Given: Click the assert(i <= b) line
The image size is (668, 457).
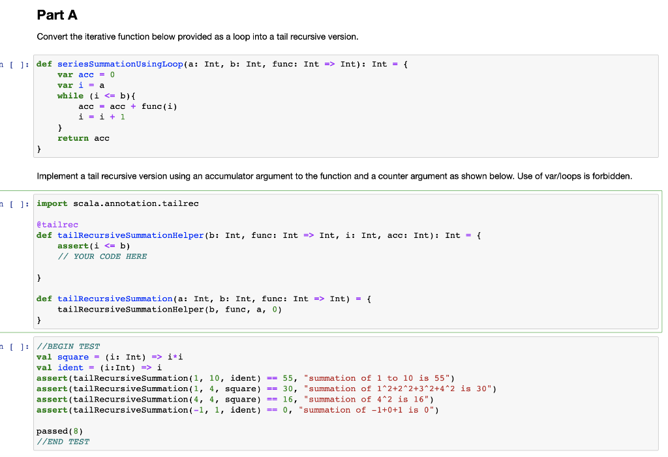Looking at the screenshot, I should (83, 246).
